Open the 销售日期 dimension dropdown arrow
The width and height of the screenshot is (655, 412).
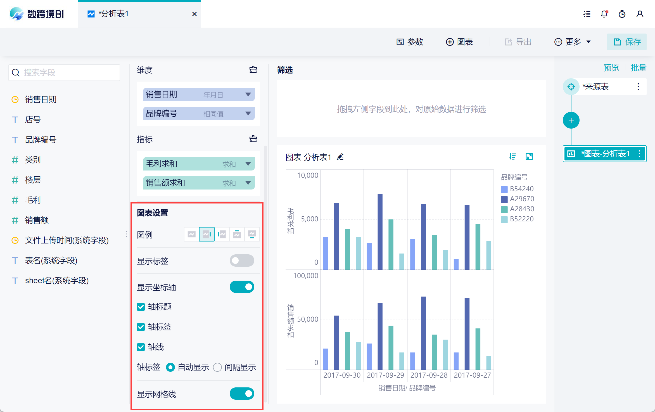248,94
